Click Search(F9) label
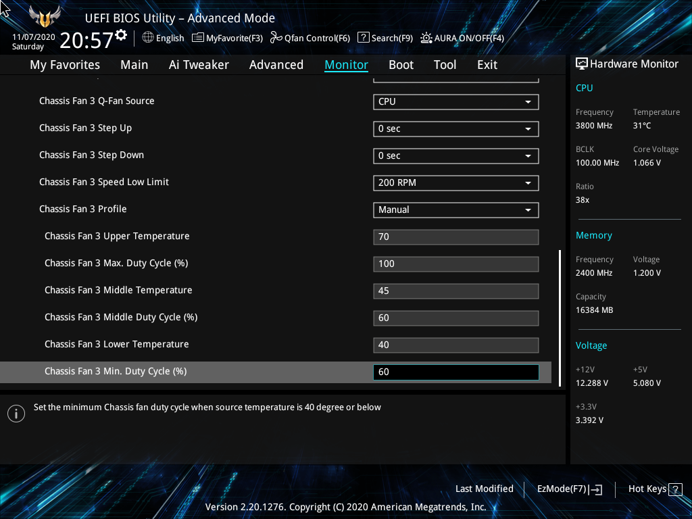Screen dimensions: 692x519 [392, 39]
